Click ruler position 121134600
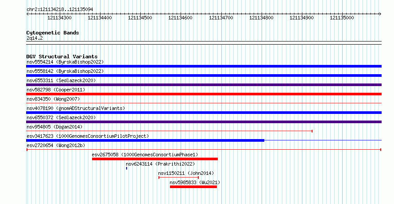The width and height of the screenshot is (394, 204). coord(180,18)
